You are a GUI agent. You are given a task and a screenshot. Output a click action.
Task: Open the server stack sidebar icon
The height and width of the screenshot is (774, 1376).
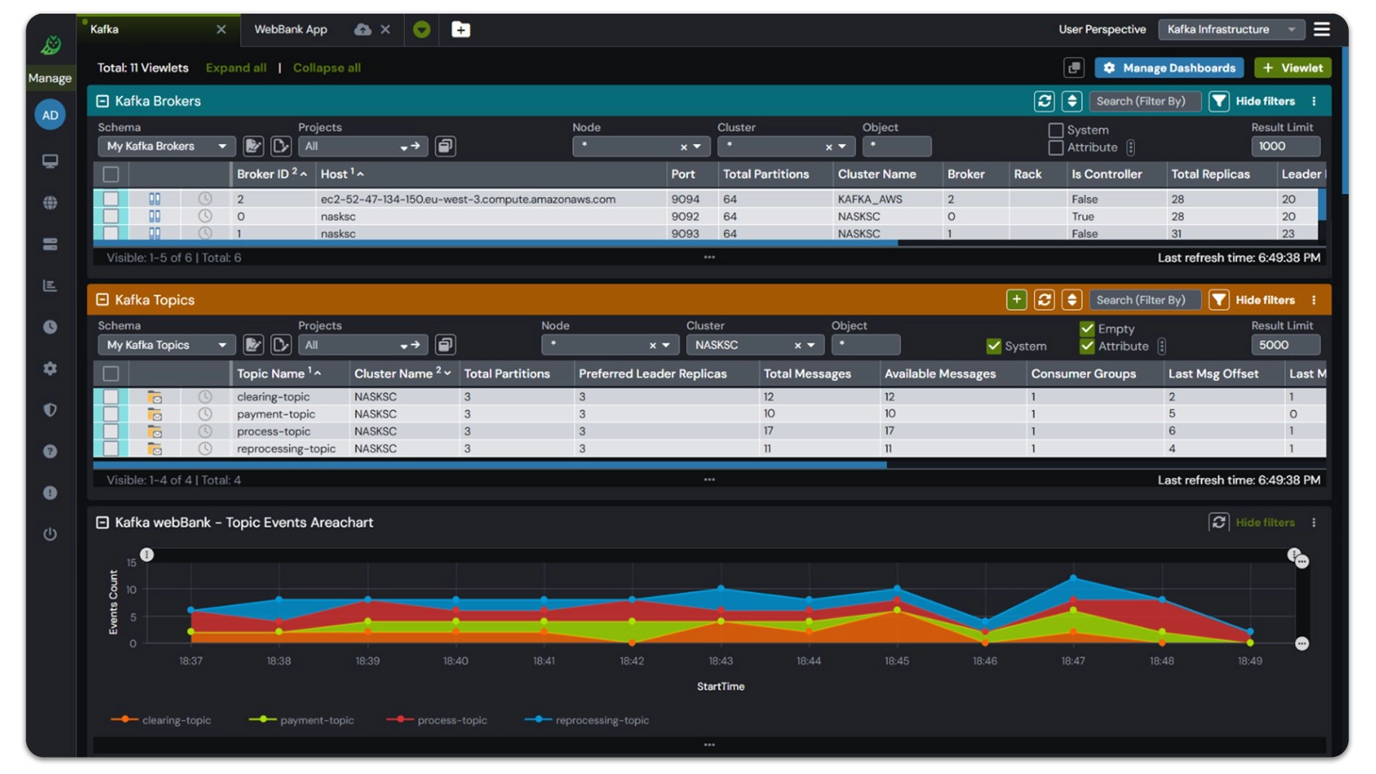click(x=50, y=244)
